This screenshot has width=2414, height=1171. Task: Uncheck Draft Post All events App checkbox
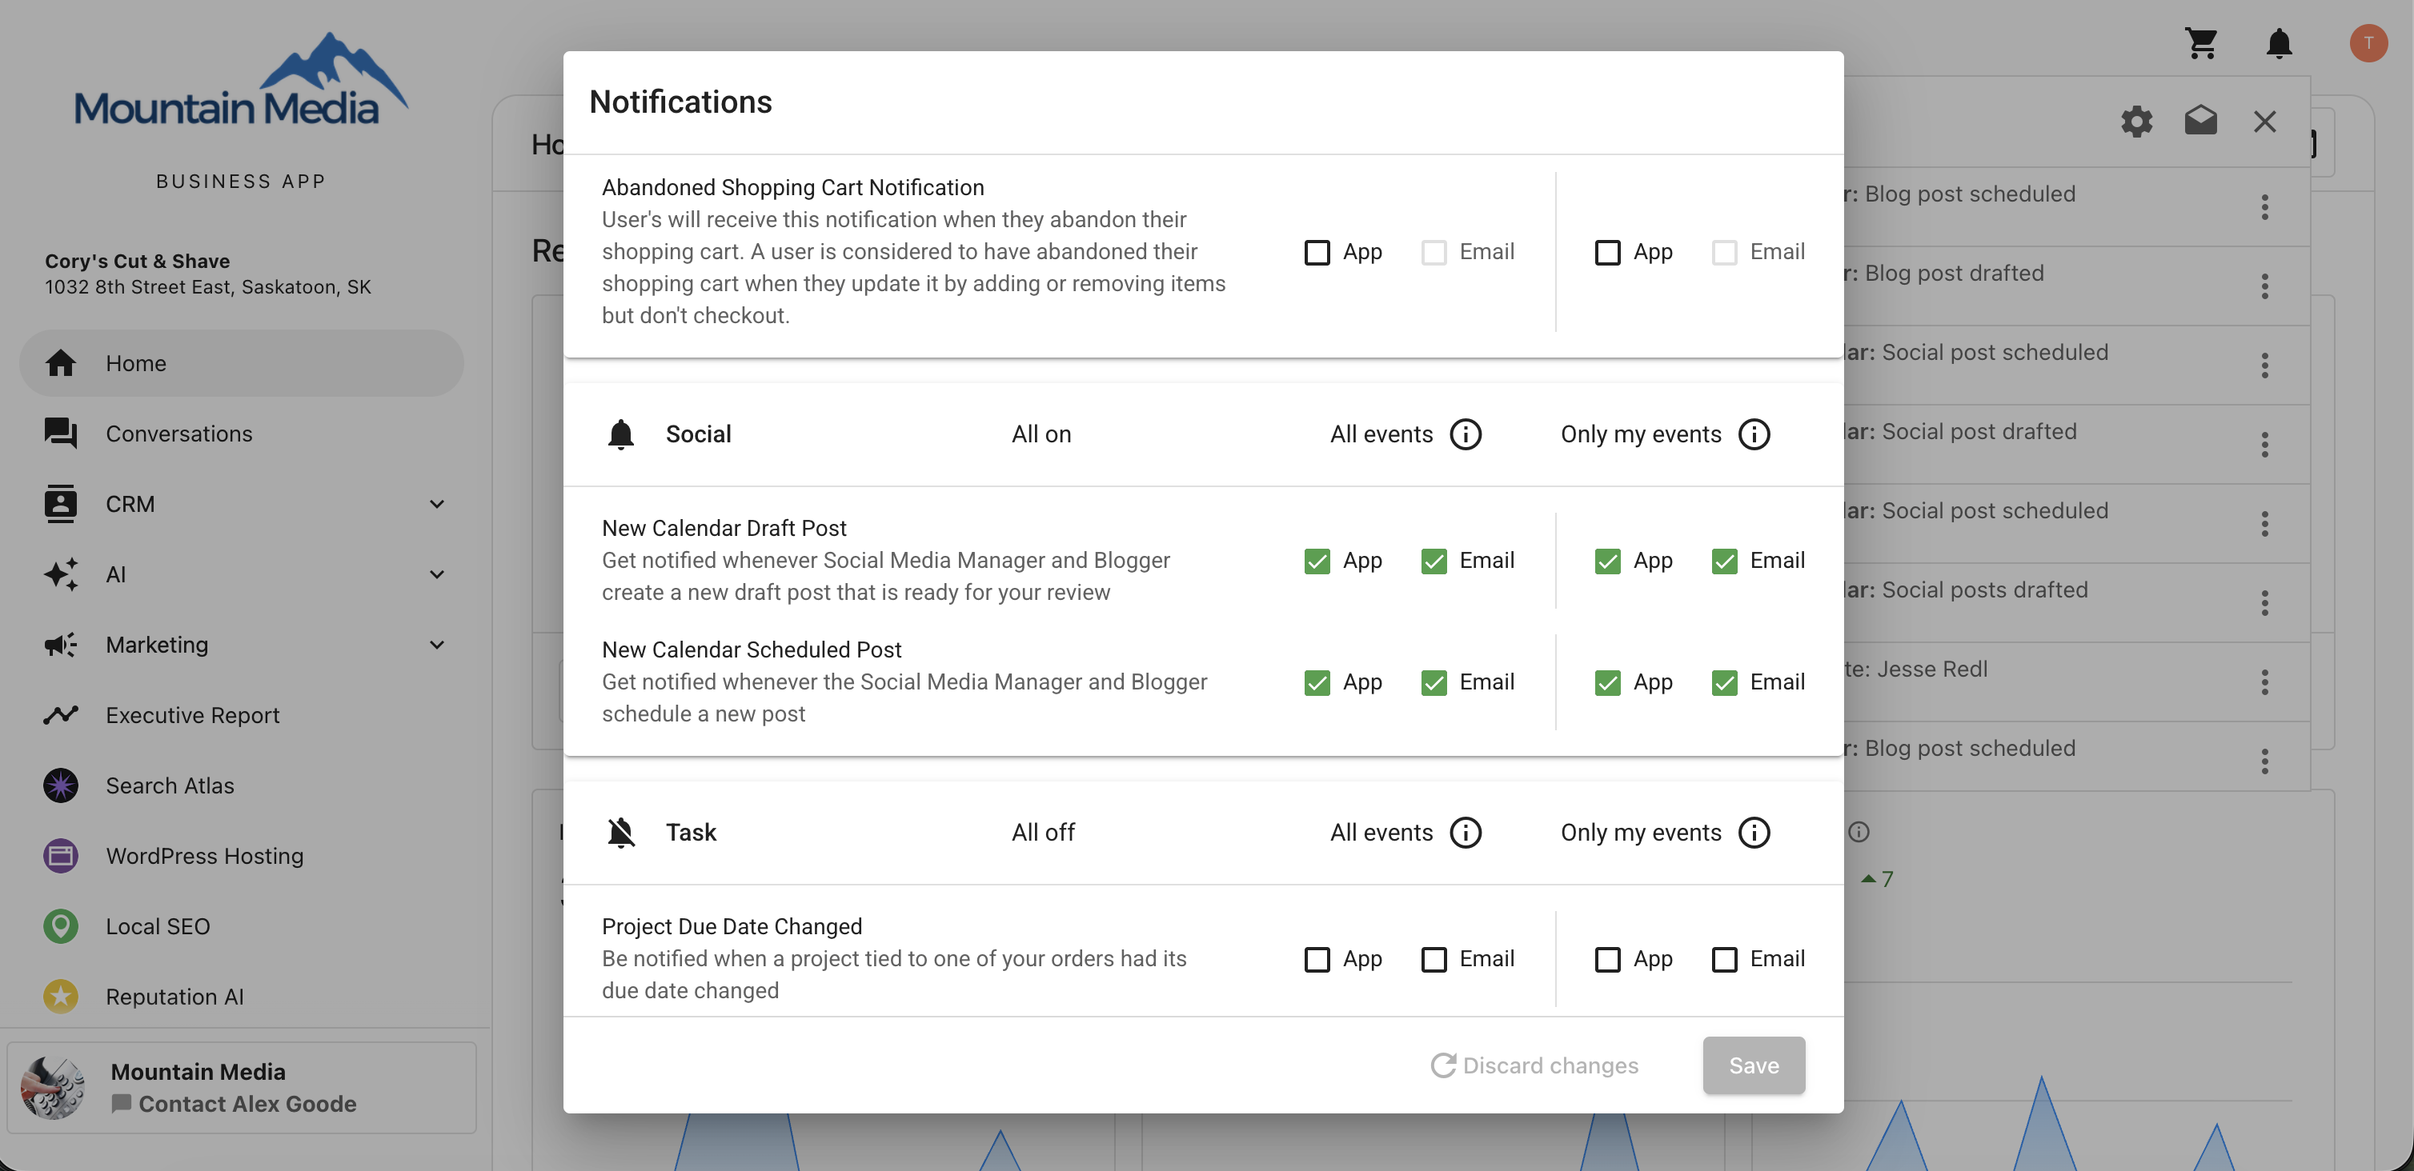click(1317, 560)
